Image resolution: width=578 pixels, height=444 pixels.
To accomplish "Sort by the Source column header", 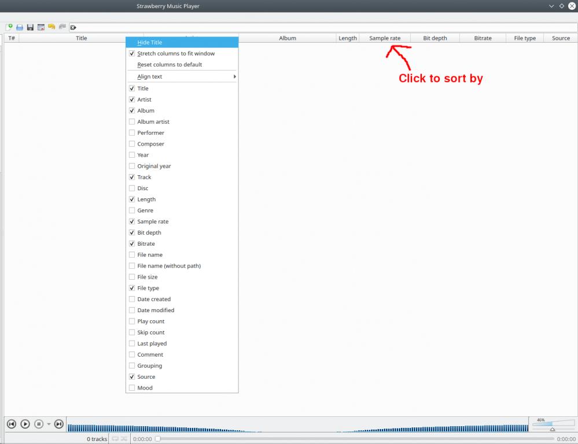I will pyautogui.click(x=561, y=38).
